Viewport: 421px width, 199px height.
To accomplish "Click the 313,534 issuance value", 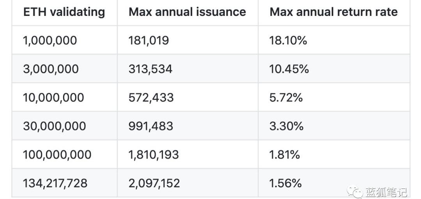I will (x=150, y=69).
